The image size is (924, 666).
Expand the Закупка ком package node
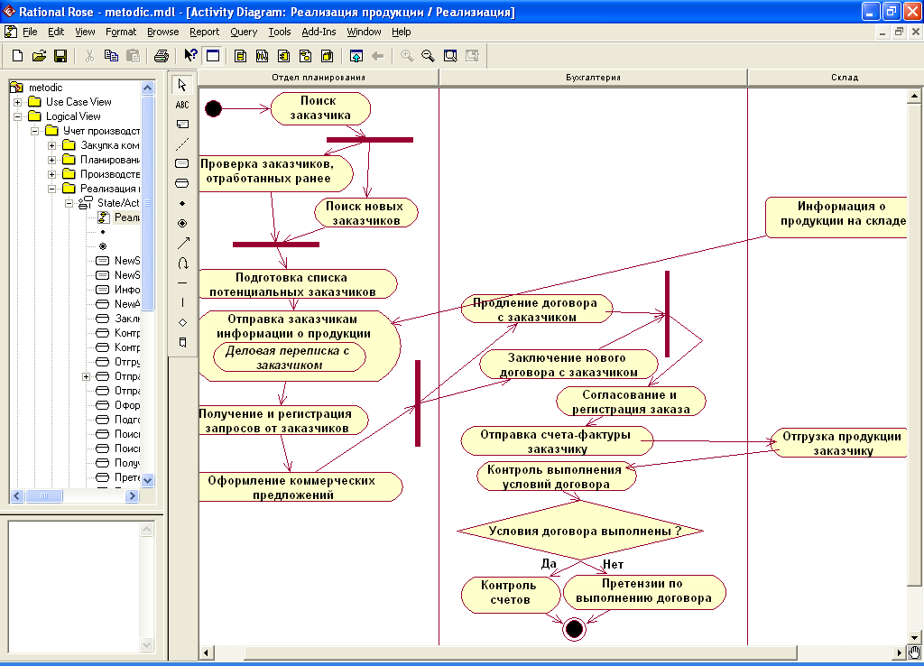pos(51,145)
